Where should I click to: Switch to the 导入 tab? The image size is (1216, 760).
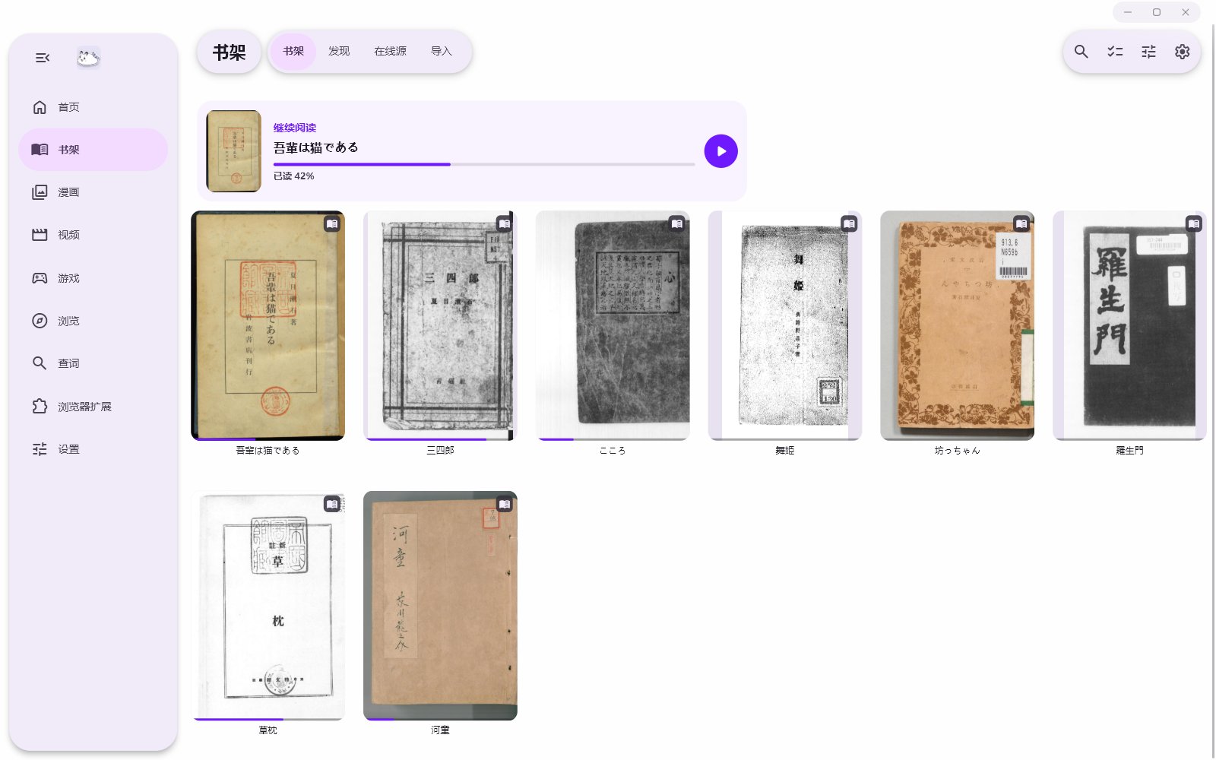click(x=441, y=52)
